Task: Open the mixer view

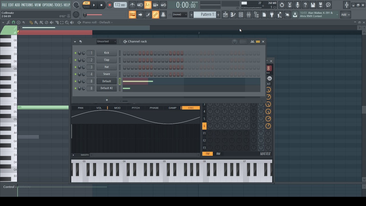Action: (x=248, y=15)
